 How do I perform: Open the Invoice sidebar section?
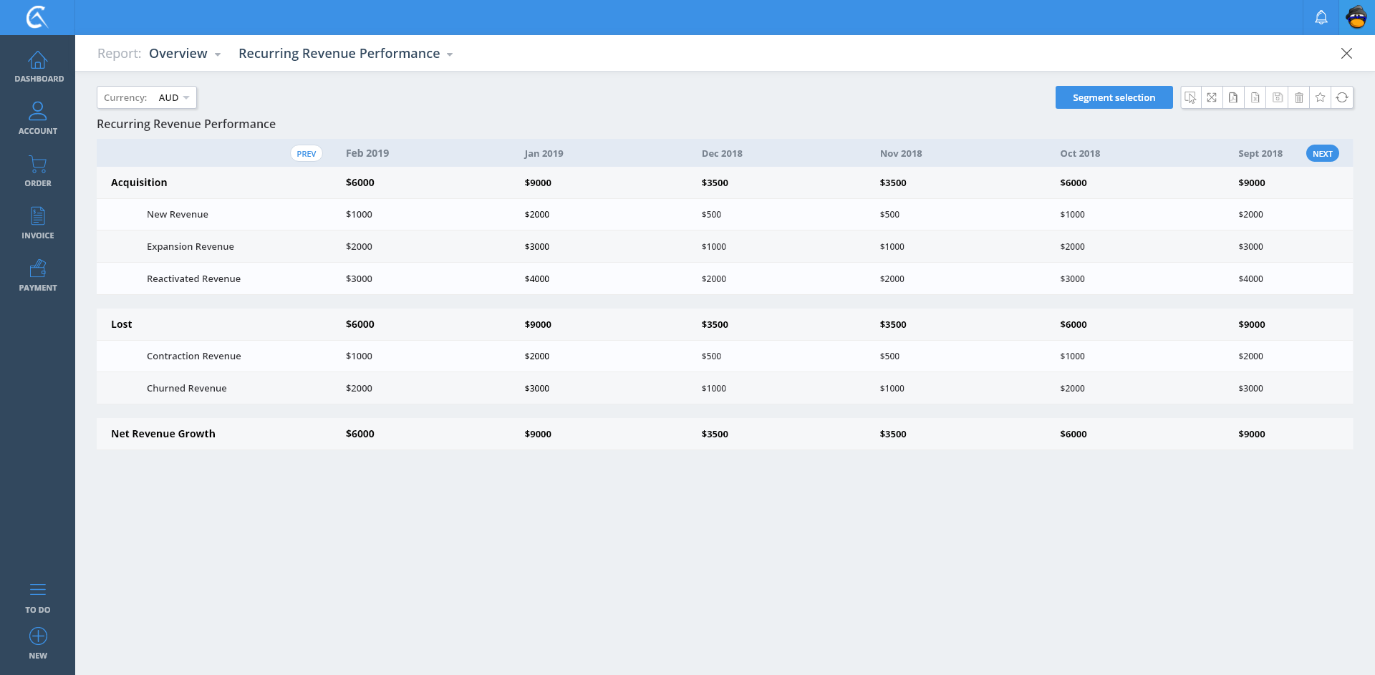[38, 223]
